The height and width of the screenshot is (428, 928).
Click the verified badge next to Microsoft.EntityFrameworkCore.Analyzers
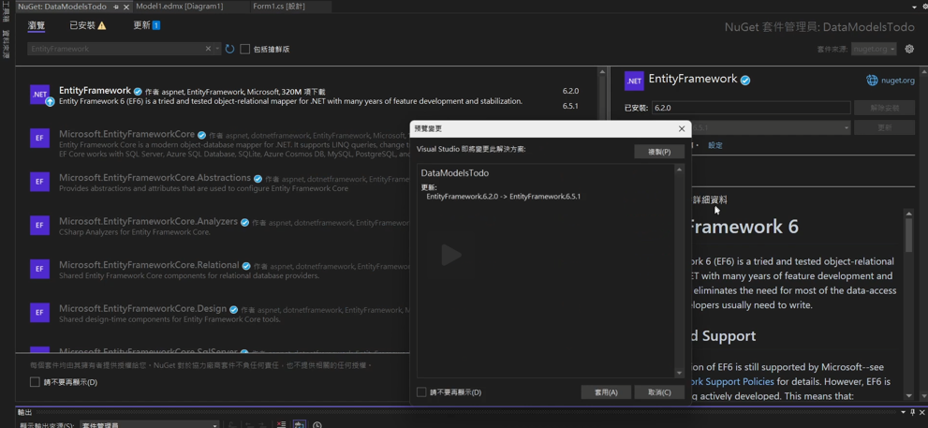243,222
